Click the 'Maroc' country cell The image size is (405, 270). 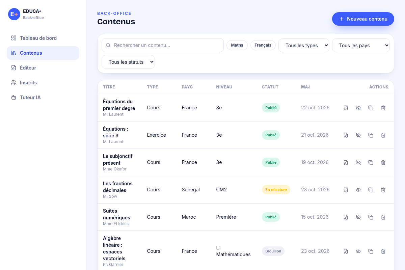point(189,217)
